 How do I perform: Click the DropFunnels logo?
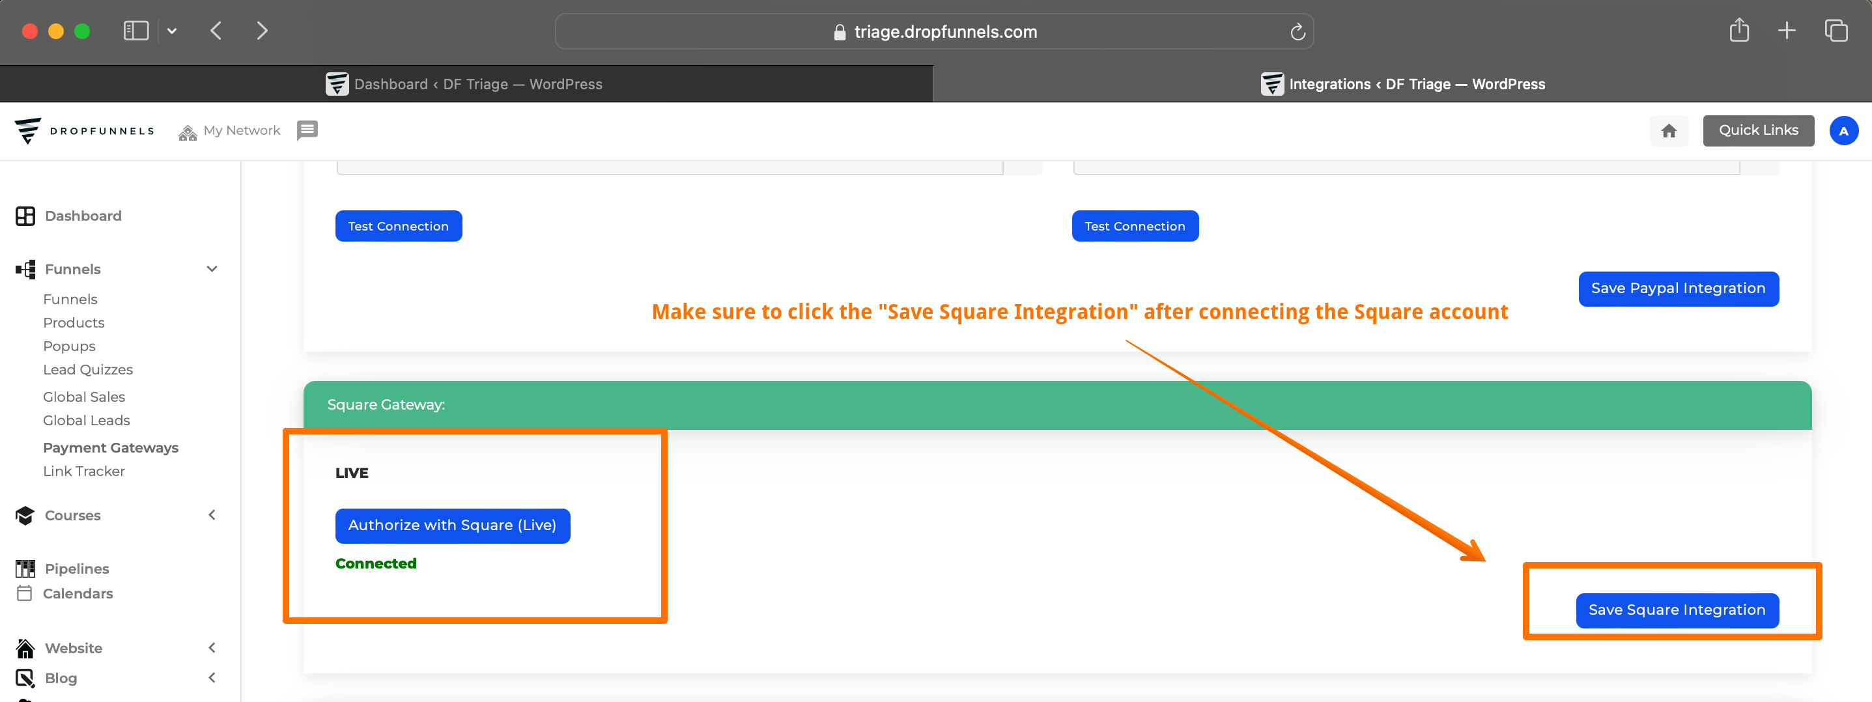(x=84, y=131)
